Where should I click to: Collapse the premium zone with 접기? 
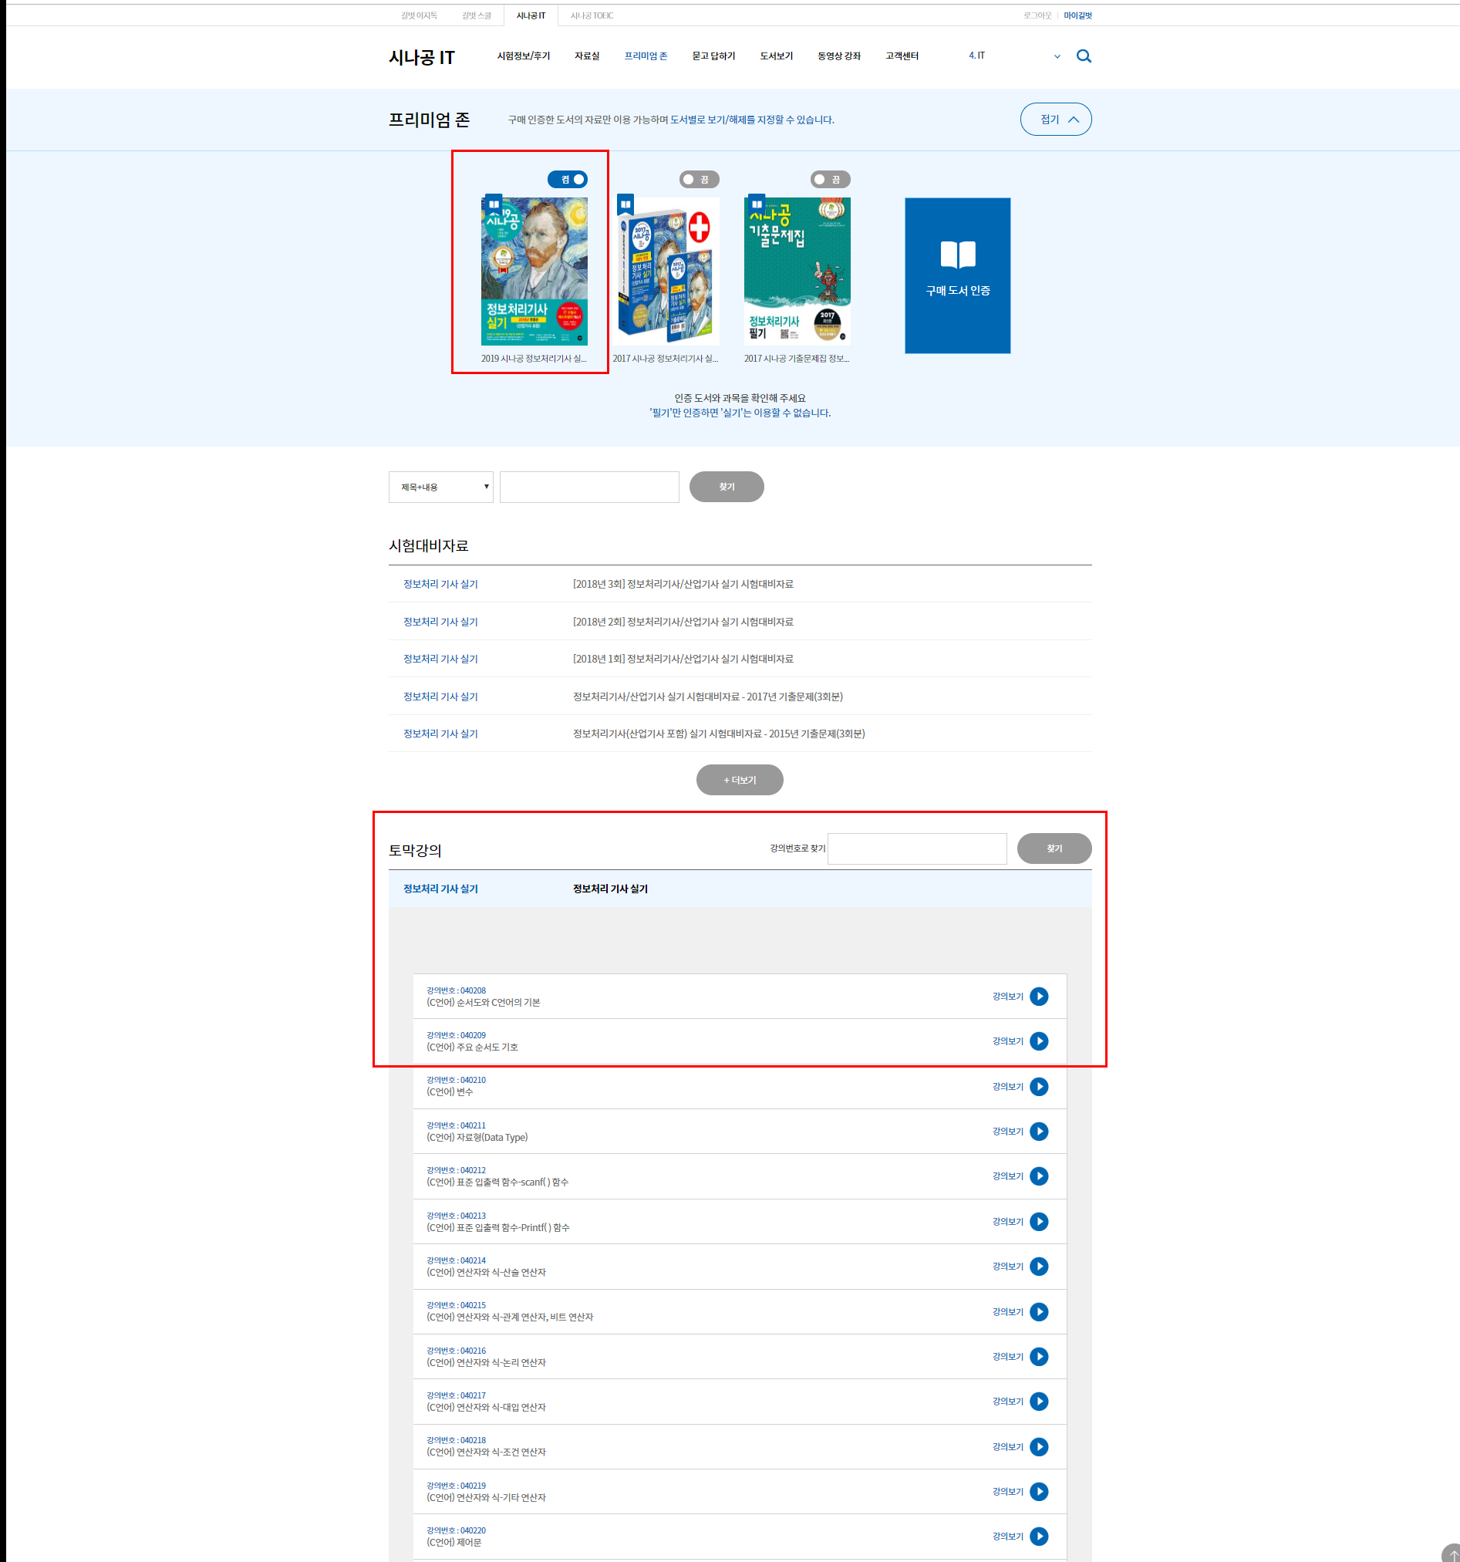pyautogui.click(x=1054, y=120)
